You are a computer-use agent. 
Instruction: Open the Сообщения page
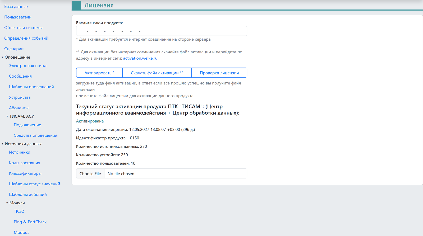pyautogui.click(x=20, y=76)
